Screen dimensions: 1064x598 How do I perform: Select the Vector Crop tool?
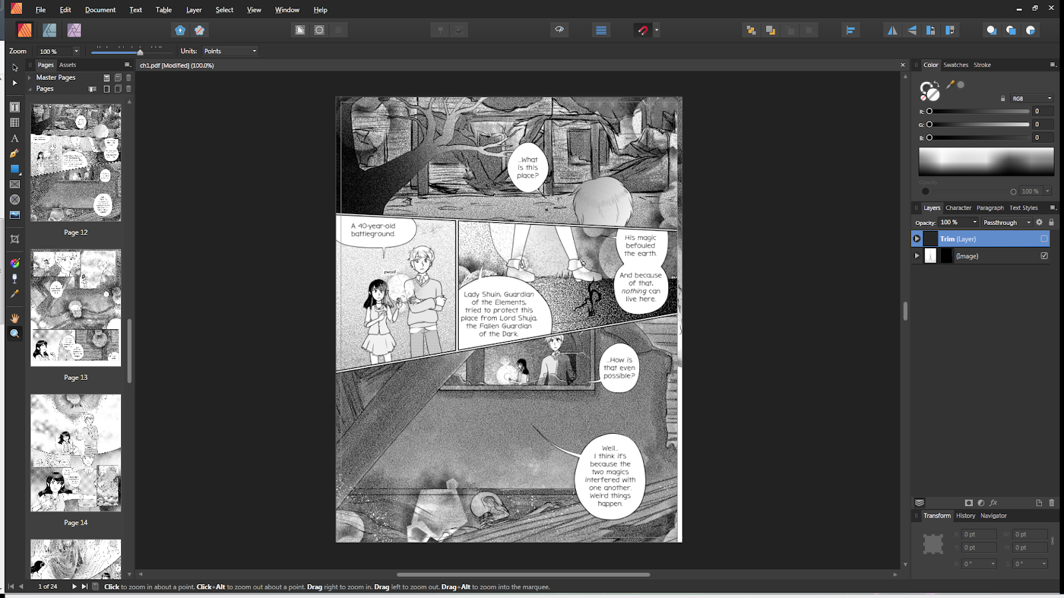pos(15,239)
